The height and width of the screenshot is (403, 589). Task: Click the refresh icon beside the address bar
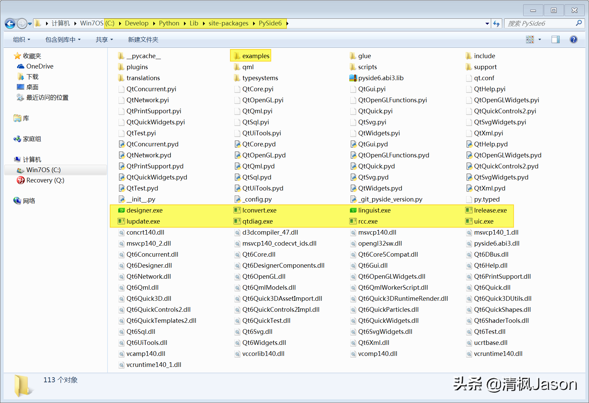click(497, 23)
